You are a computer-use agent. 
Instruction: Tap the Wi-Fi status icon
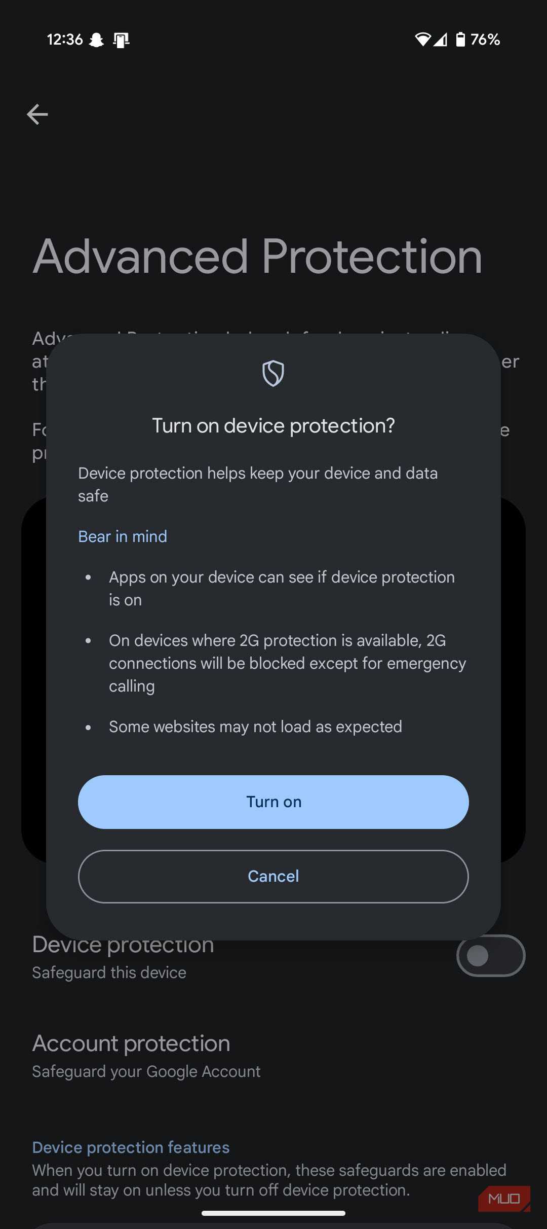point(422,39)
